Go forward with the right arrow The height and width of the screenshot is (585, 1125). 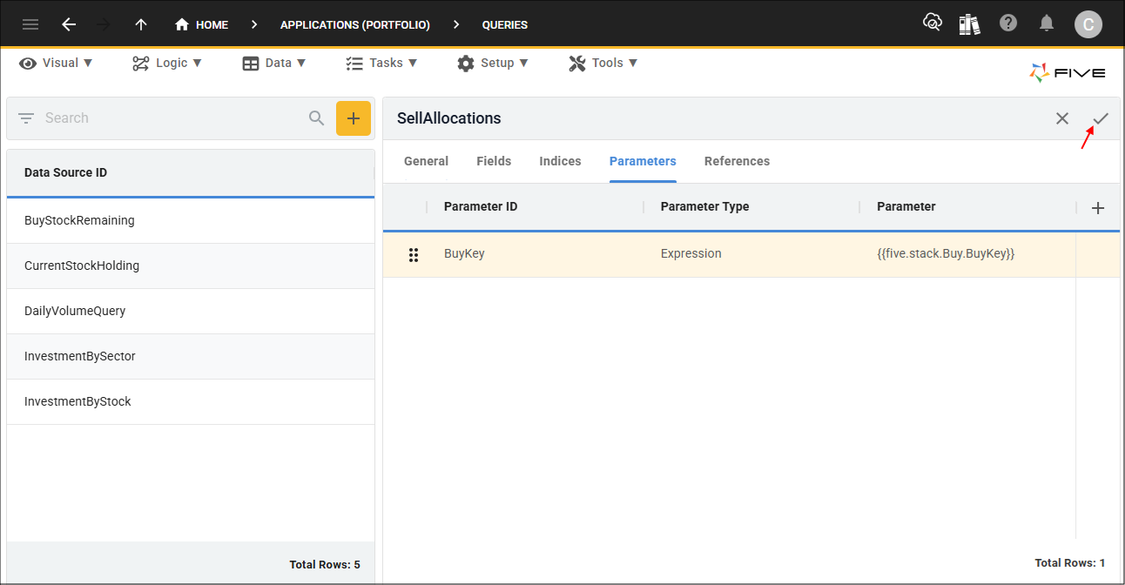[x=104, y=24]
